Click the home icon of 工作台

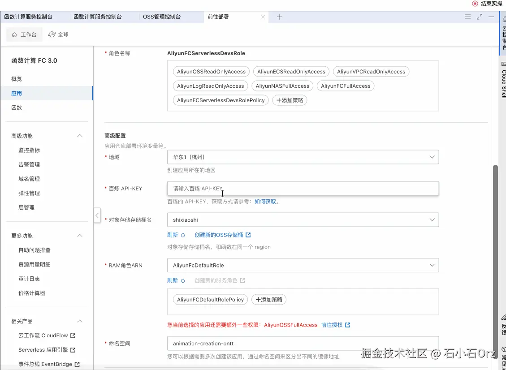14,34
